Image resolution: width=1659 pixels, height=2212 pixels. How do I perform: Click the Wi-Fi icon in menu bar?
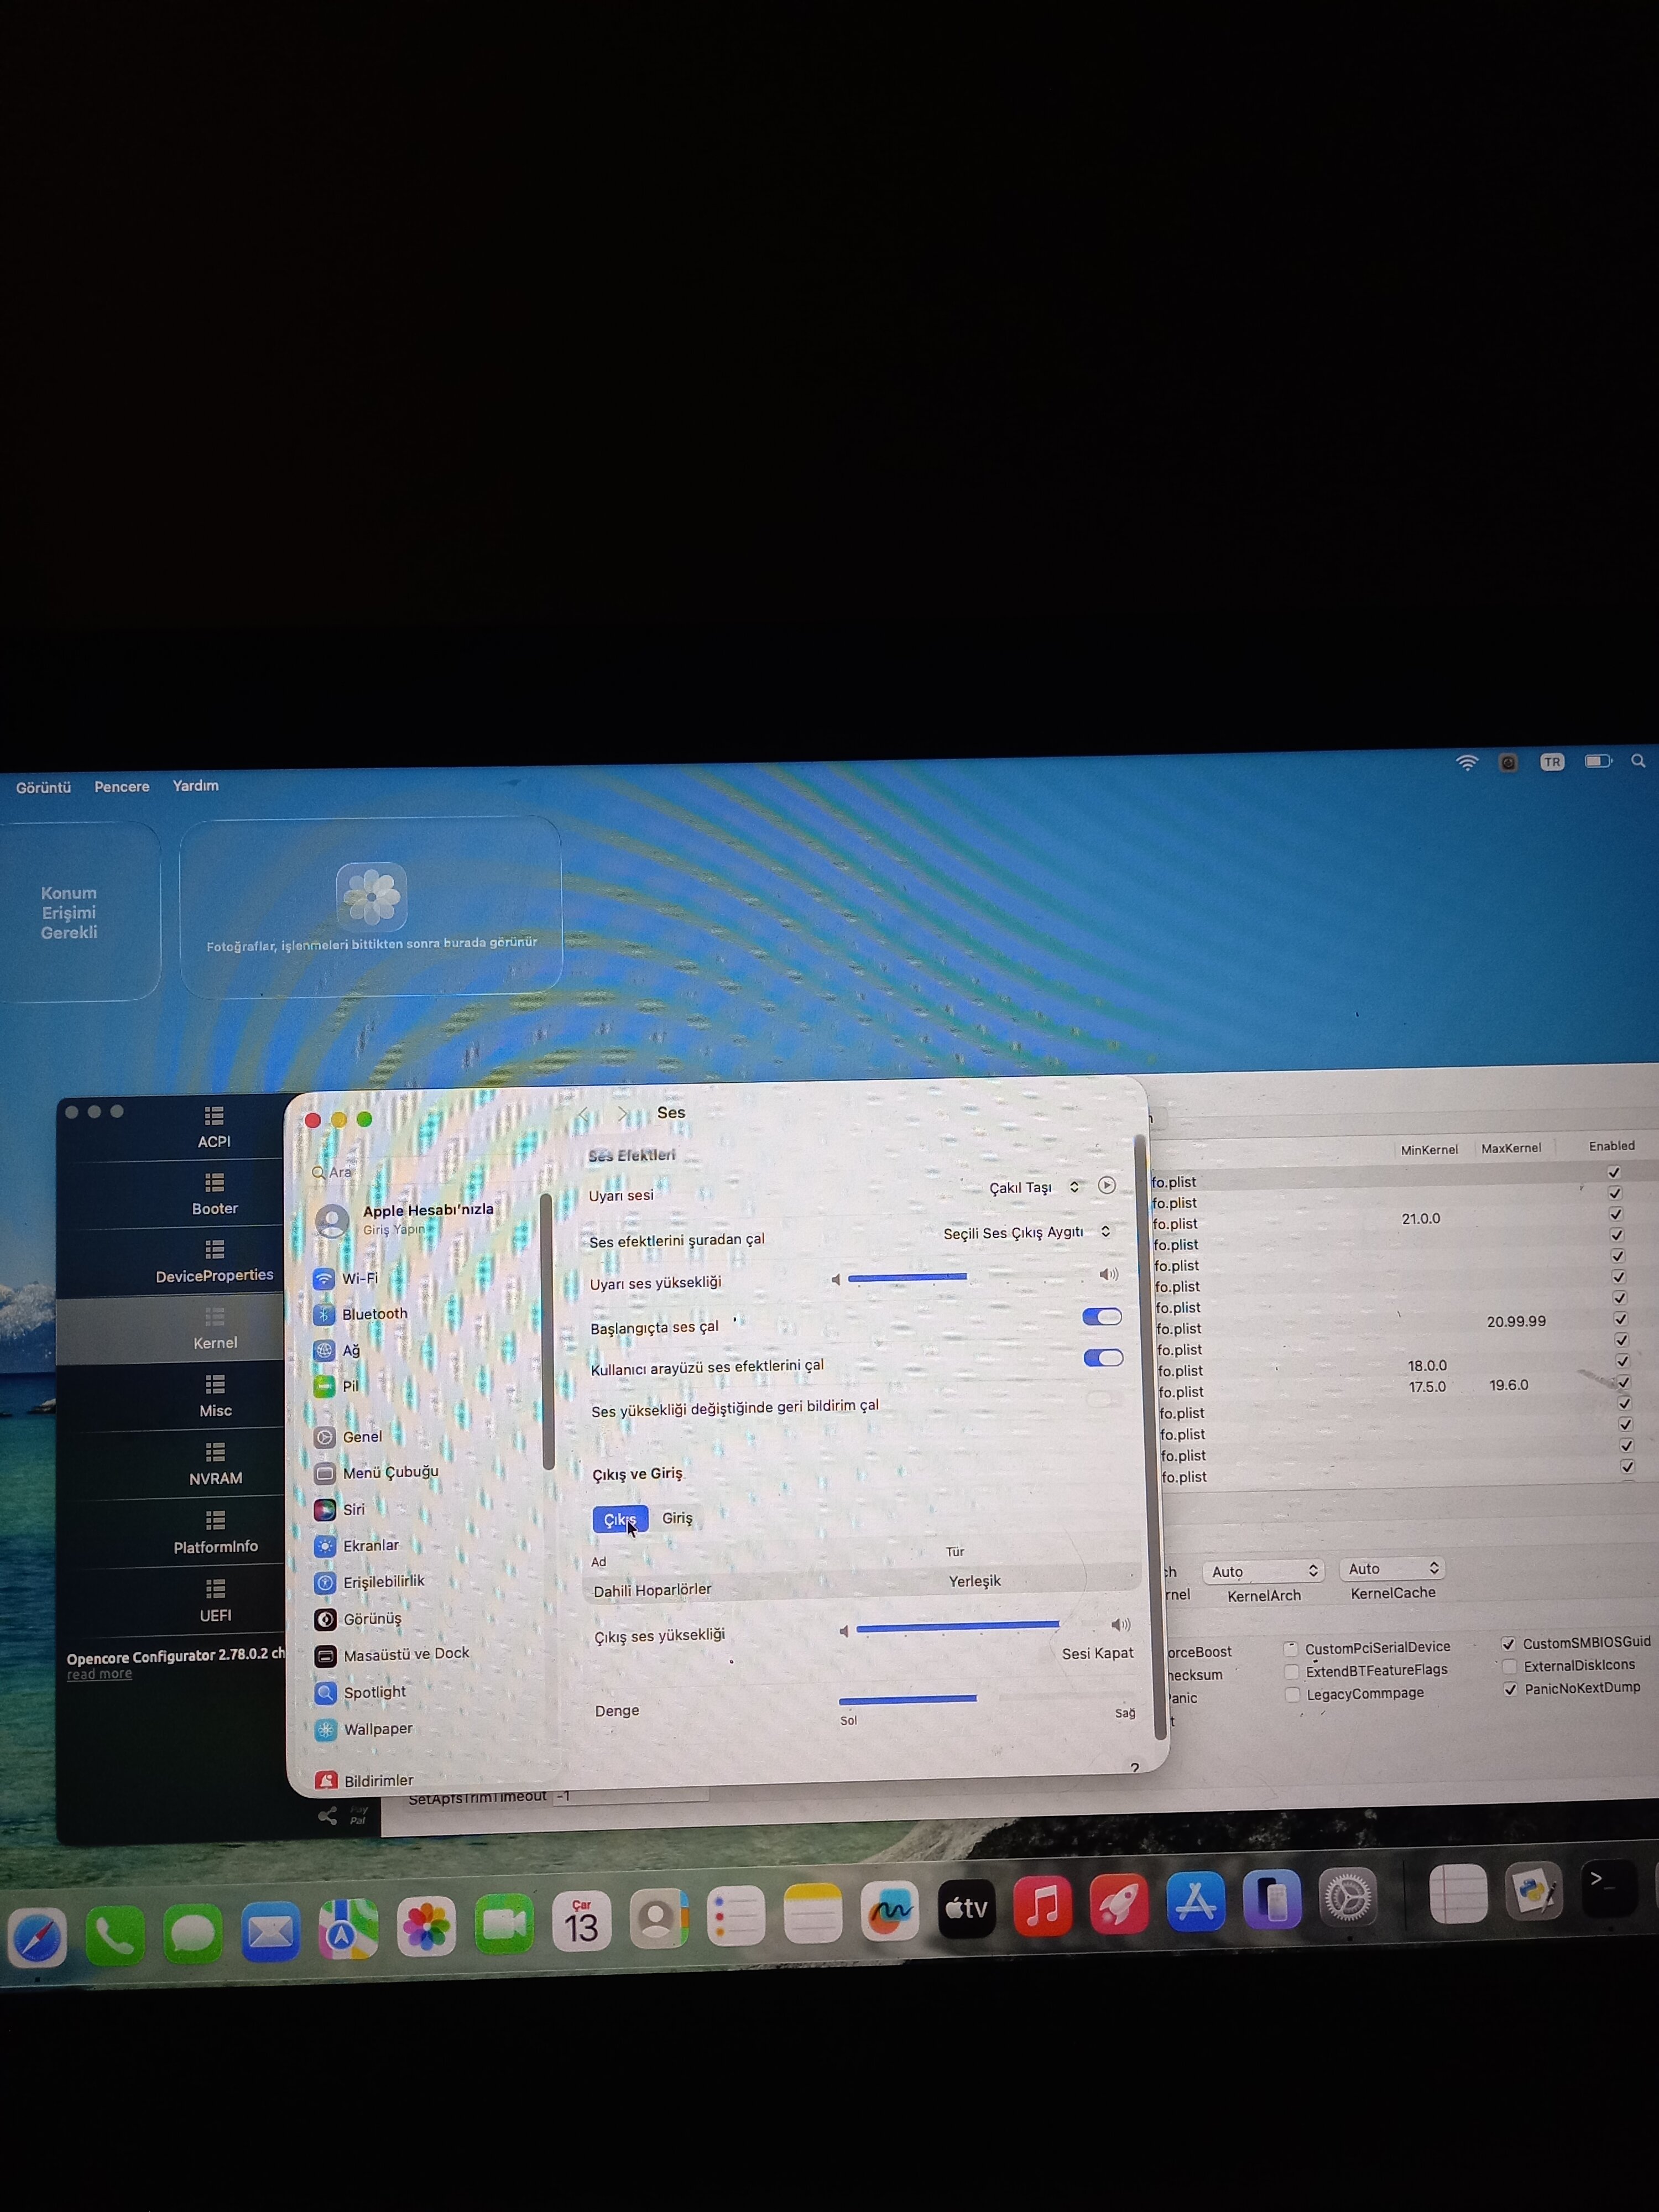coord(1466,763)
